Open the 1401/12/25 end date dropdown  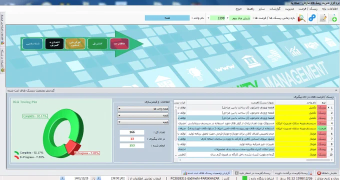coord(62,178)
